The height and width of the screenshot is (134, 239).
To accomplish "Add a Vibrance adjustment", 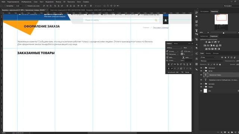I will pos(218,42).
